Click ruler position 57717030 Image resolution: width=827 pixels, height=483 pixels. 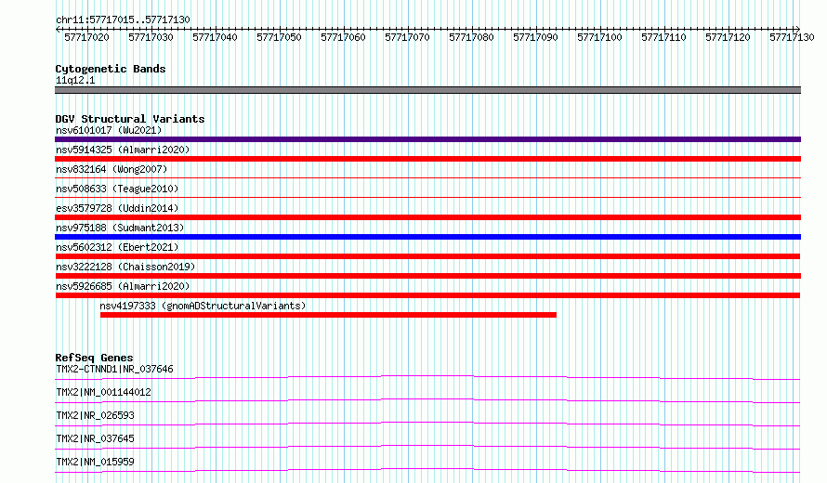[151, 37]
